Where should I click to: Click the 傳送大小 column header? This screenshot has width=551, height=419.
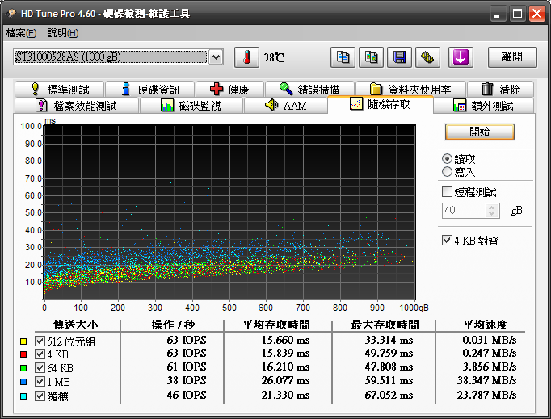(x=76, y=325)
